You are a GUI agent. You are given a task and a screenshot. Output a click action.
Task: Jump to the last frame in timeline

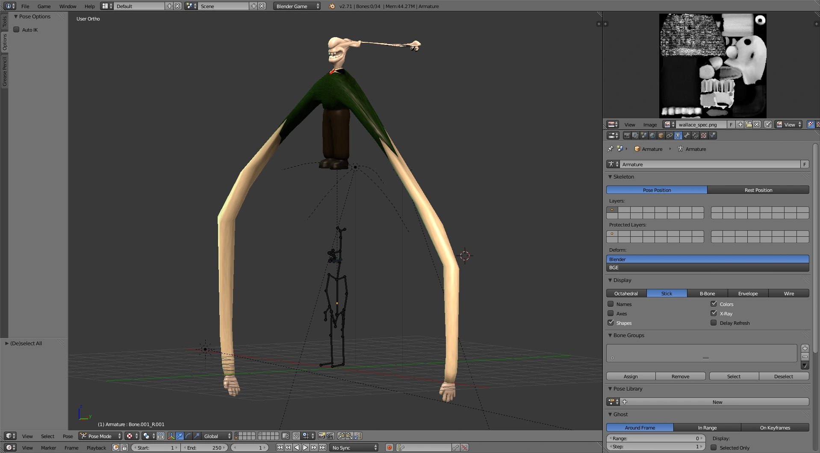tap(323, 447)
